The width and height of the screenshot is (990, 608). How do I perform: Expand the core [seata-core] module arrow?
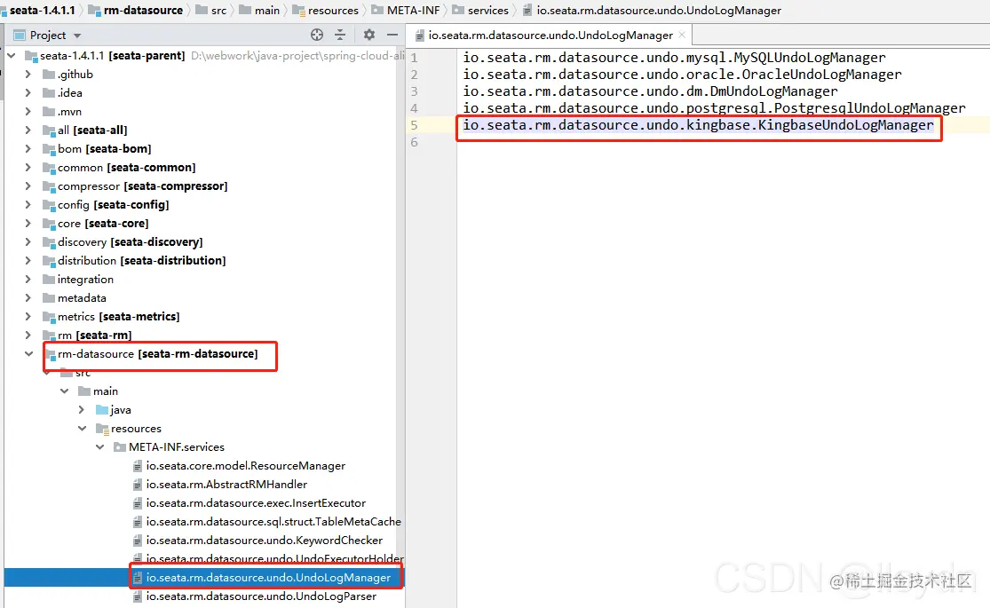click(28, 223)
